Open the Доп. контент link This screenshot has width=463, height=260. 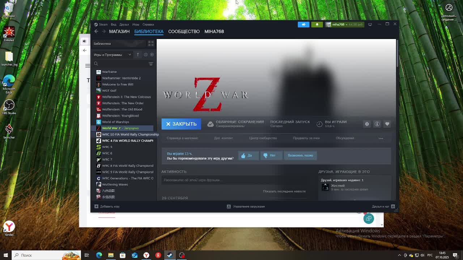(223, 138)
